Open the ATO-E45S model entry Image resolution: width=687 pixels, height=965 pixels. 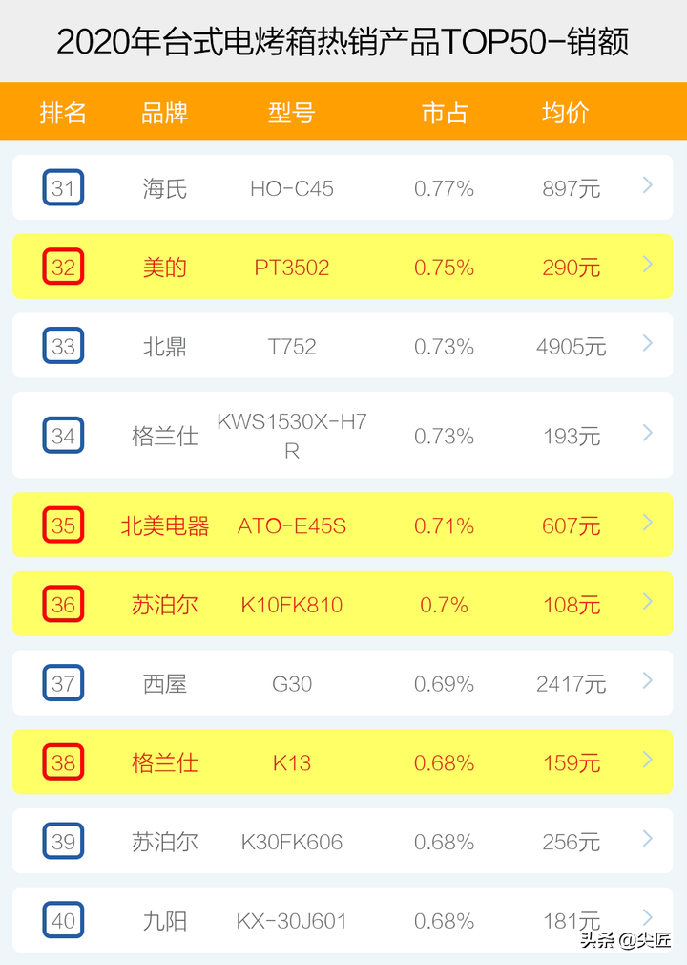coord(292,526)
